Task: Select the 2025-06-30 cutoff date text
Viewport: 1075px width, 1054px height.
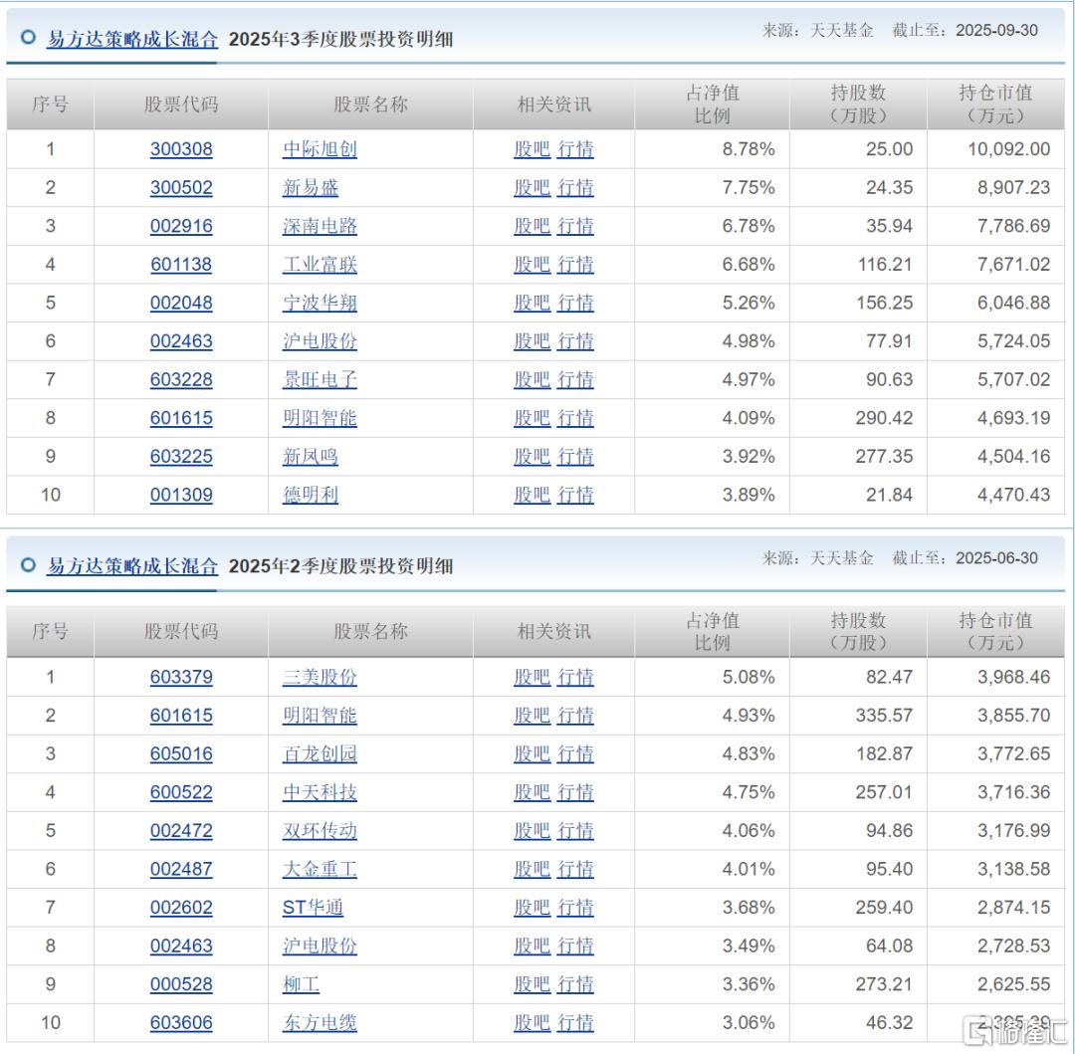Action: click(996, 557)
